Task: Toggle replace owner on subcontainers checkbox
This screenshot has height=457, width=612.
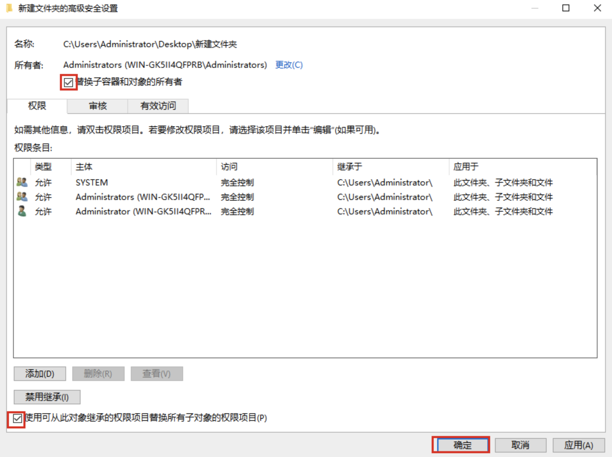Action: pos(68,82)
